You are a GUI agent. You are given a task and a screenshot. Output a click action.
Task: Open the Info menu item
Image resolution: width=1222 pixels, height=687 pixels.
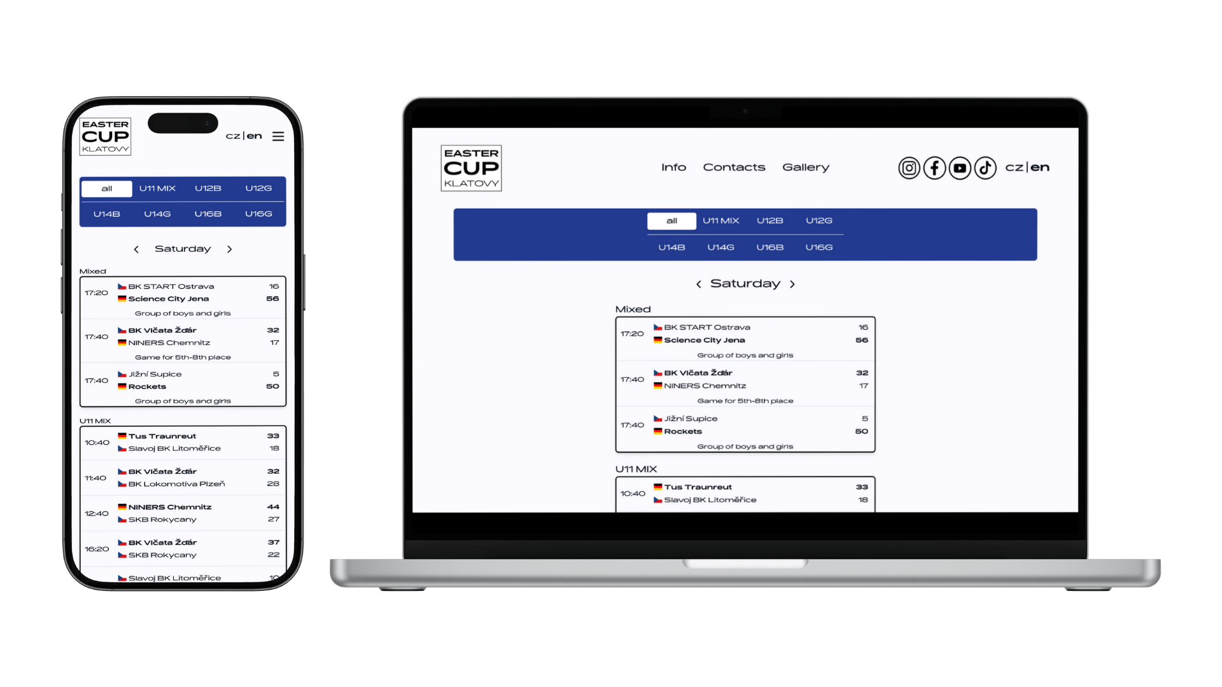coord(672,167)
